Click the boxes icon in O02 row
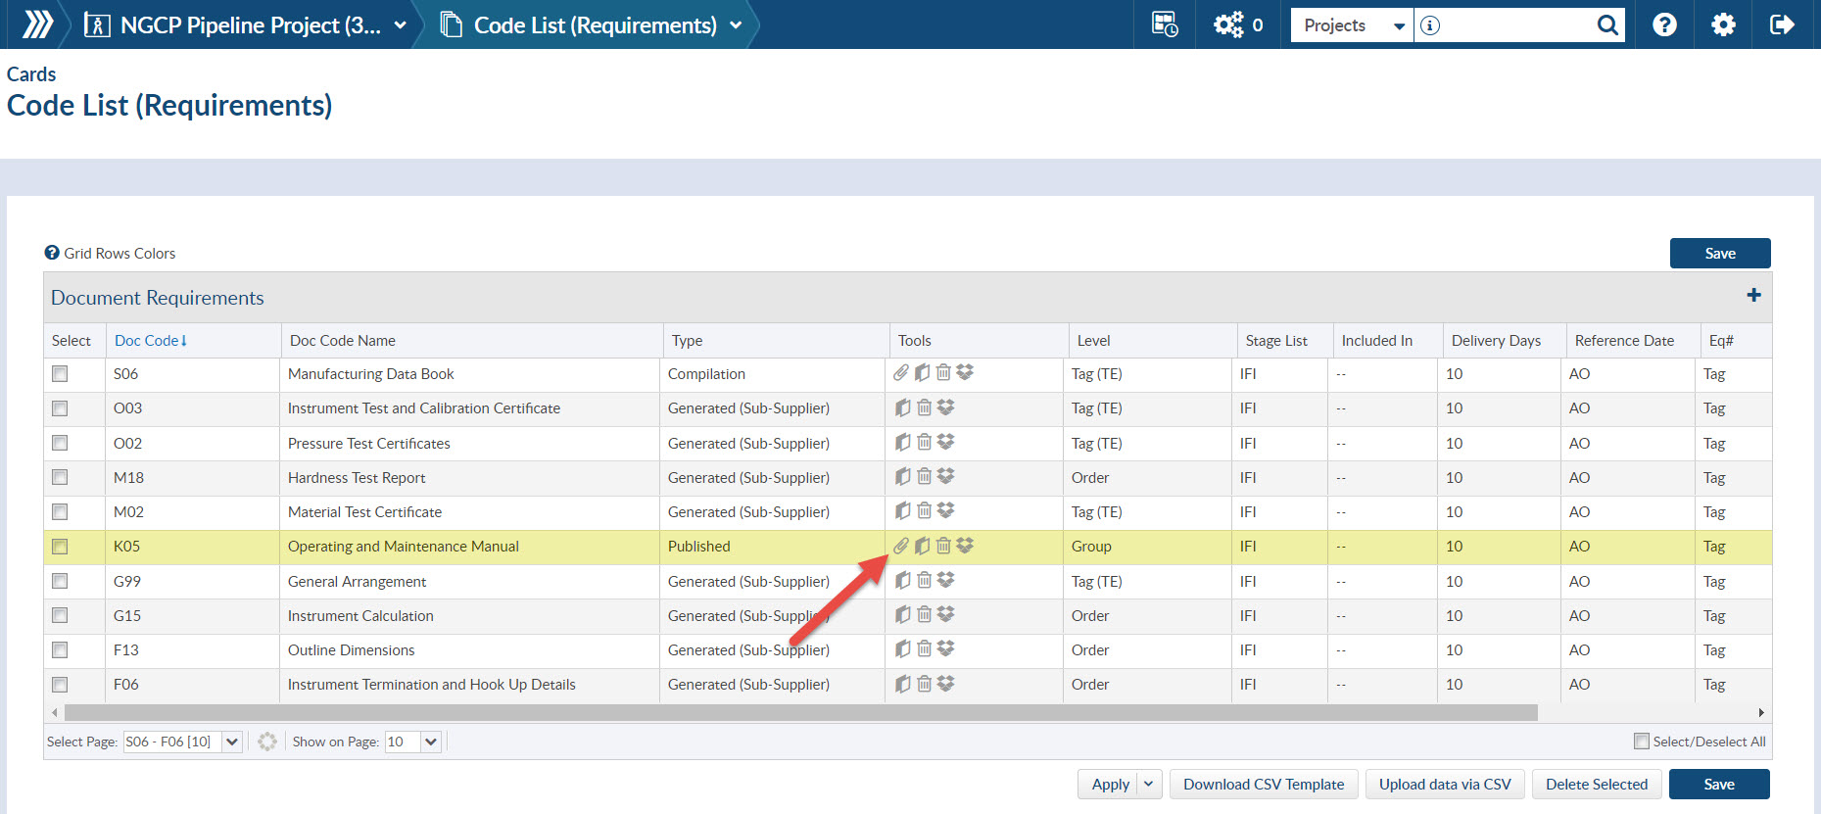 pyautogui.click(x=945, y=442)
